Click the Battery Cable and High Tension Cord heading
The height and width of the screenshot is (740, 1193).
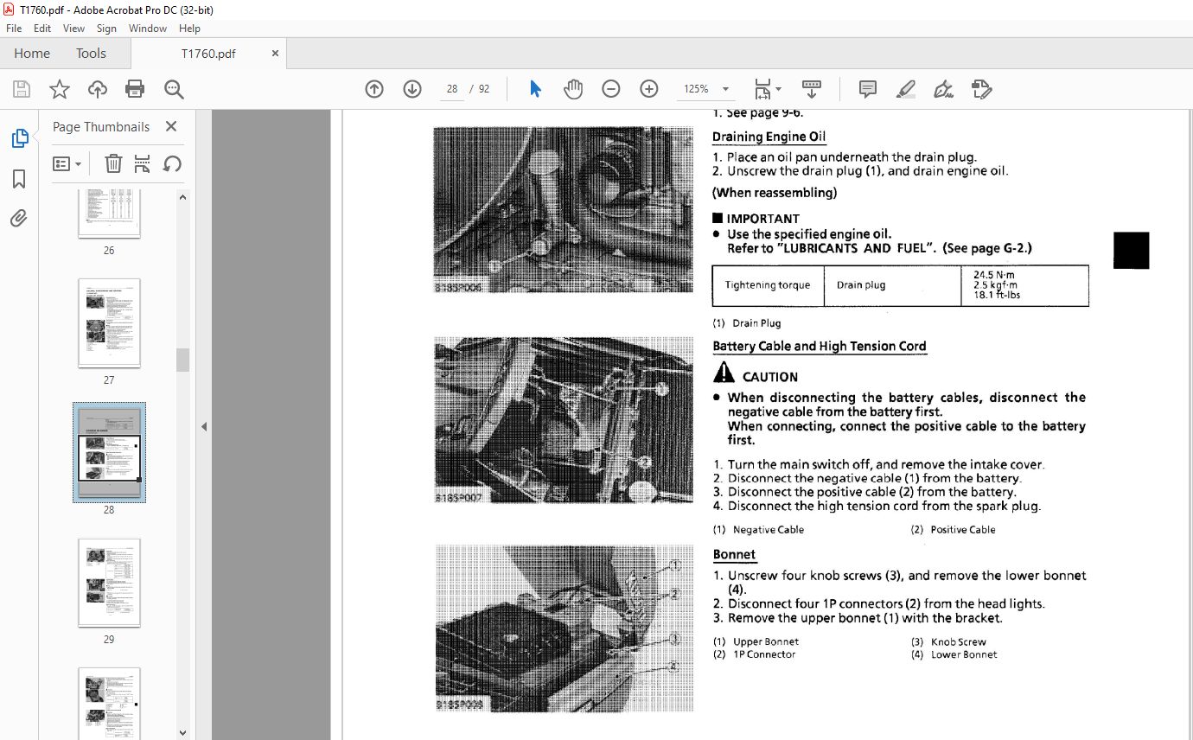click(x=820, y=346)
